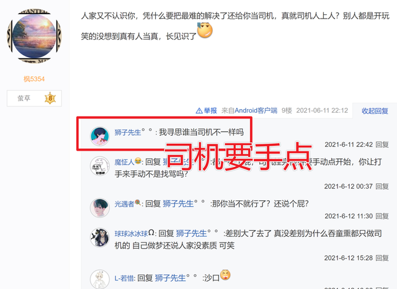Open the Android客户端 source link

[256, 110]
